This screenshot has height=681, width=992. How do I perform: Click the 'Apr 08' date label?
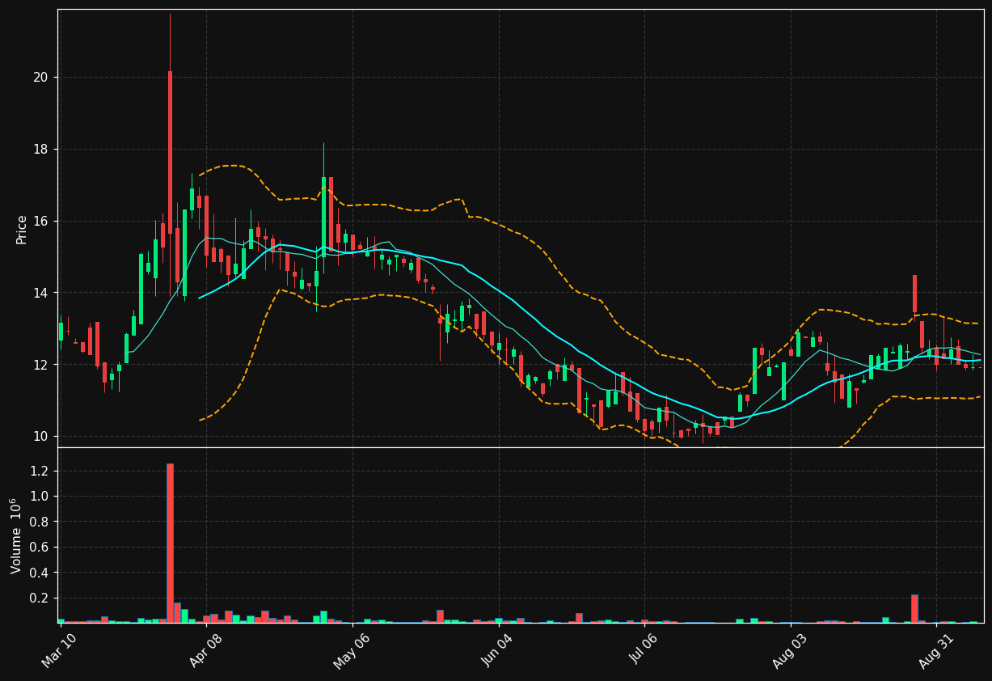205,650
